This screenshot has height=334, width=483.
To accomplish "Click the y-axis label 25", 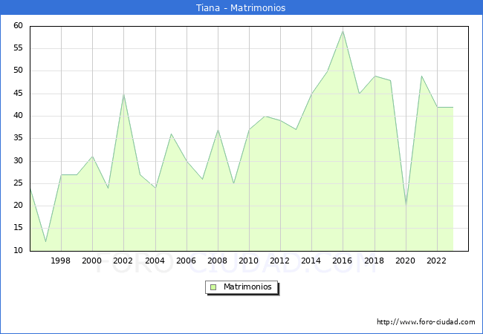I will pos(18,183).
